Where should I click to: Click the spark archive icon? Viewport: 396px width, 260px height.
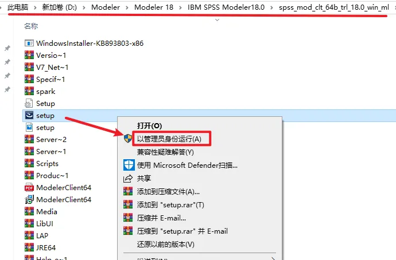(29, 91)
